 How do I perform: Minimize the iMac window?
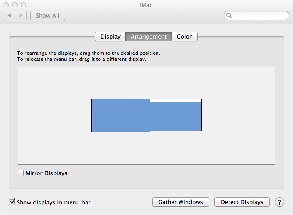[14, 4]
